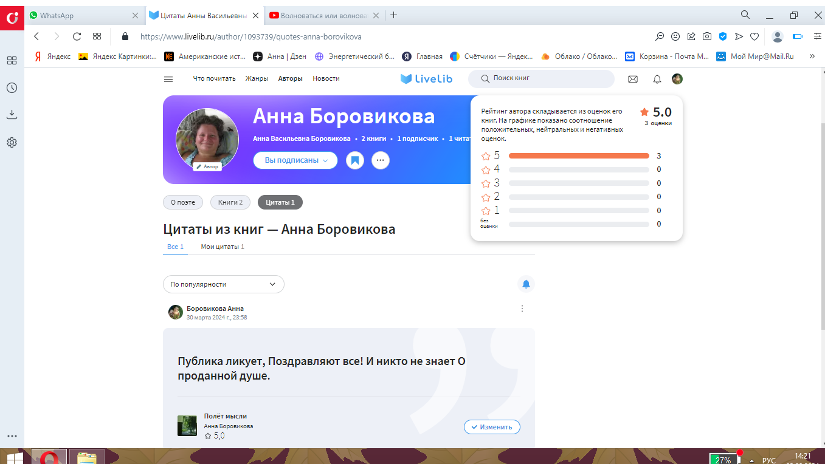Open the 'Полёт мысли' book cover thumbnail

(187, 426)
